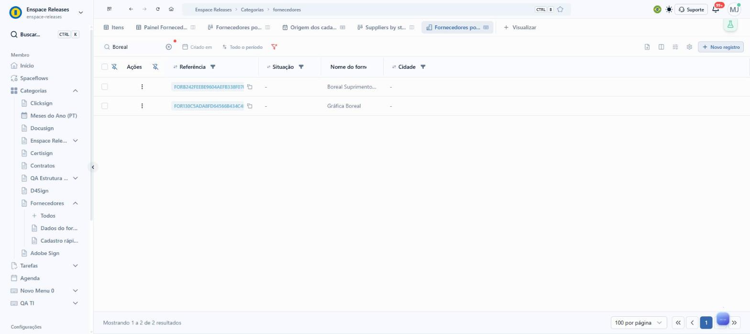Screen dimensions: 750x334
Task: Select the Fornecedores po... table-view tab
Action: pos(457,27)
